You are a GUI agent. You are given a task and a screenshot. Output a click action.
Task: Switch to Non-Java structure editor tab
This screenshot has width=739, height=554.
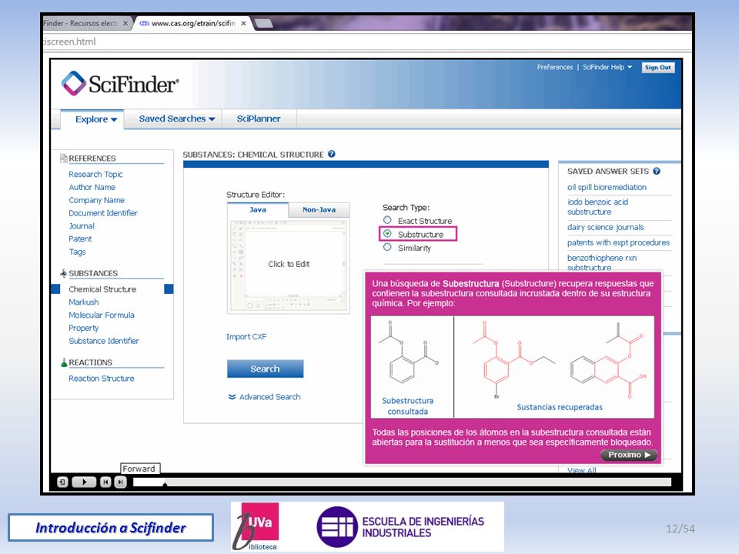[x=319, y=209]
